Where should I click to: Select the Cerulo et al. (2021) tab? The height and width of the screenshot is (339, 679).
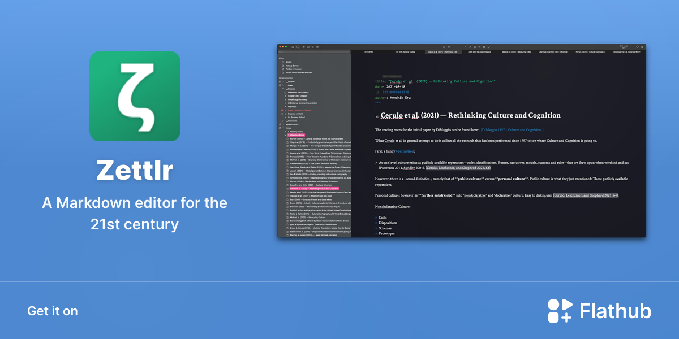coord(443,52)
